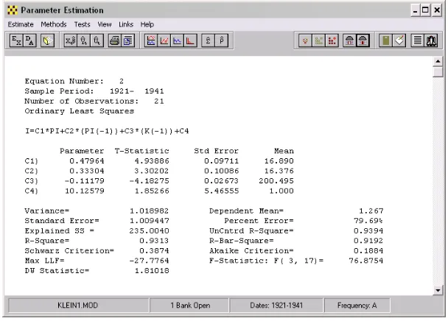Screen dimensions: 448x321
Task: Click the pressed bank building icon
Action: tap(363, 40)
